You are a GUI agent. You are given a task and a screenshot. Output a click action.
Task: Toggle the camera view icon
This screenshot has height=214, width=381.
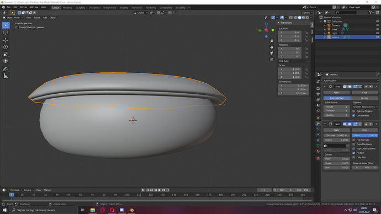(272, 53)
